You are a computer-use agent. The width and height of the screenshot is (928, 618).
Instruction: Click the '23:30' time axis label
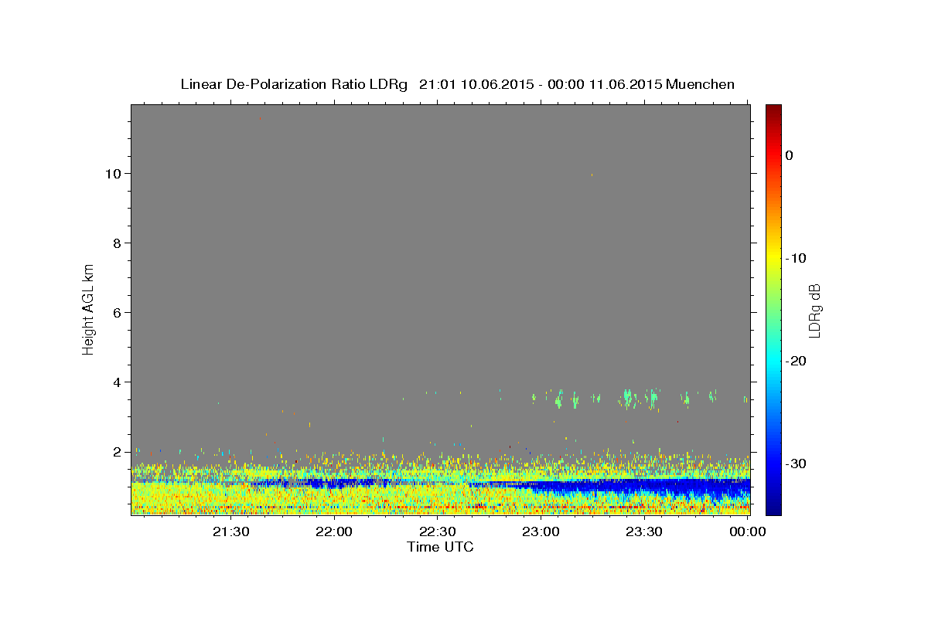[x=644, y=531]
